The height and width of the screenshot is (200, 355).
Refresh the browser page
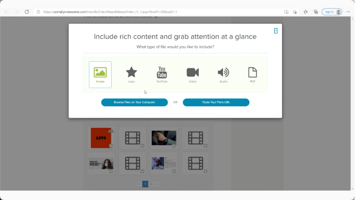click(27, 12)
